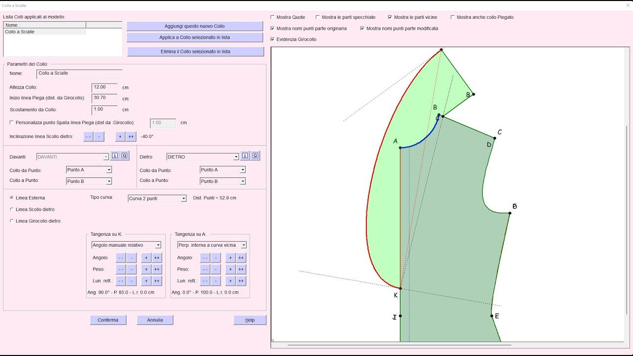Viewport: 633px width, 356px height.
Task: Open Tangenza su K mode dropdown
Action: click(126, 245)
